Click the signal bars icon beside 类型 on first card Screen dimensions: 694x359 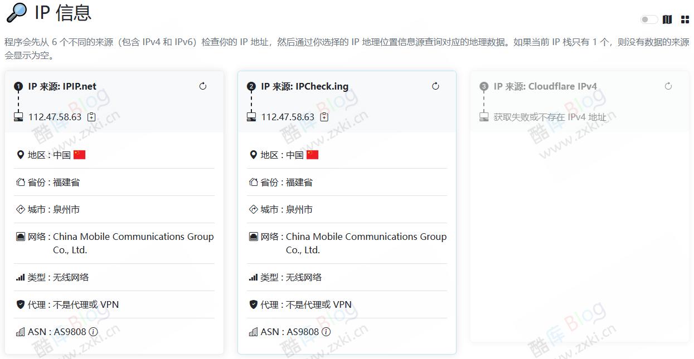point(21,277)
